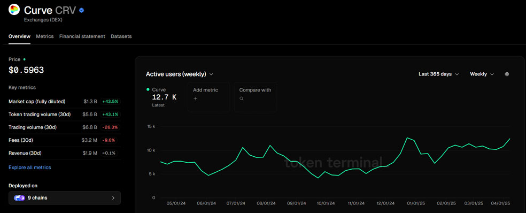The height and width of the screenshot is (213, 526).
Task: Click the Trading volume (30d) metric label
Action: pyautogui.click(x=33, y=127)
